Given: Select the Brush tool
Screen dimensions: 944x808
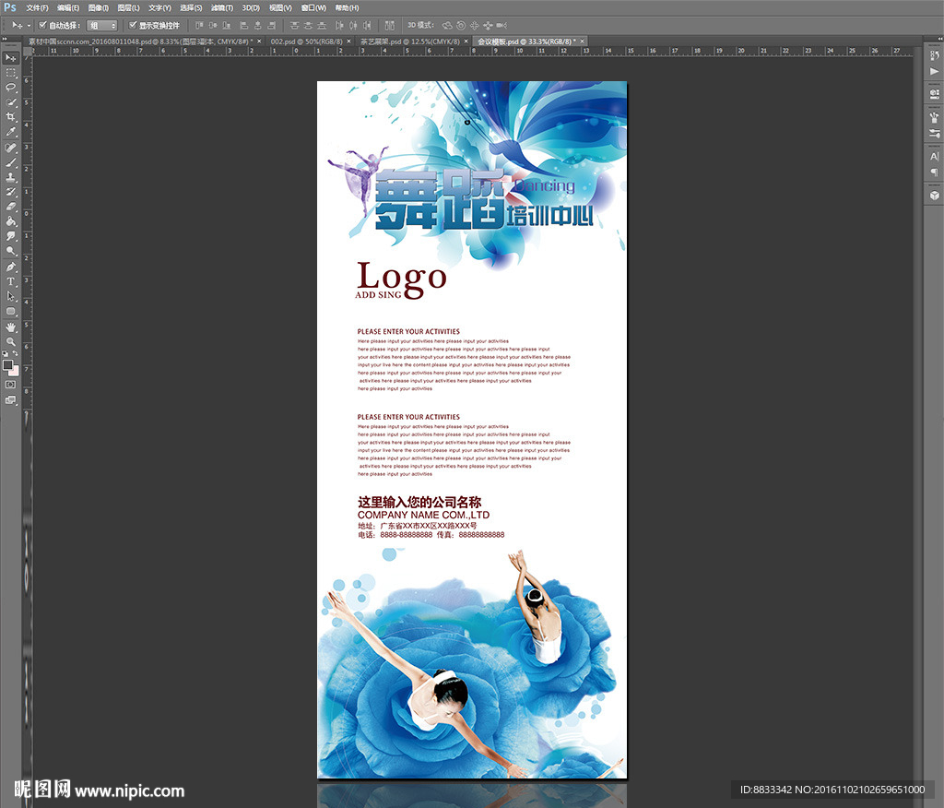Looking at the screenshot, I should 11,162.
